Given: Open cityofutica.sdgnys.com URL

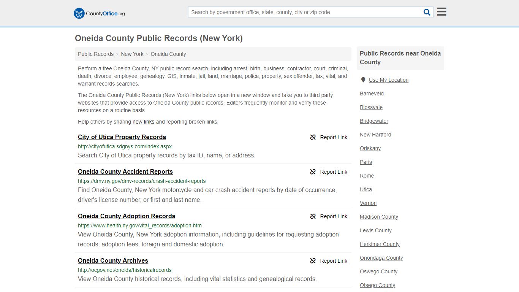Looking at the screenshot, I should (125, 146).
